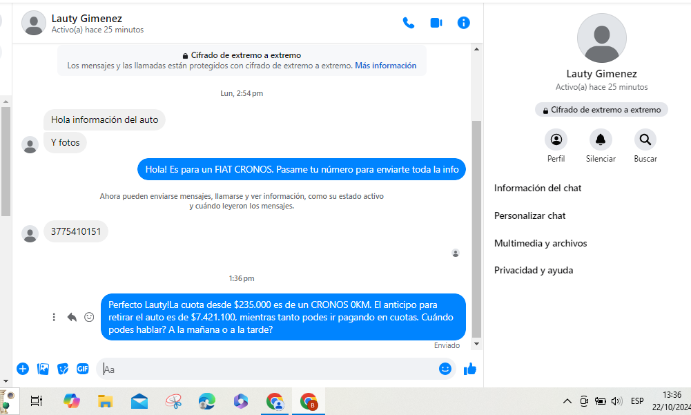Expand Multimedia y archivos section

541,243
